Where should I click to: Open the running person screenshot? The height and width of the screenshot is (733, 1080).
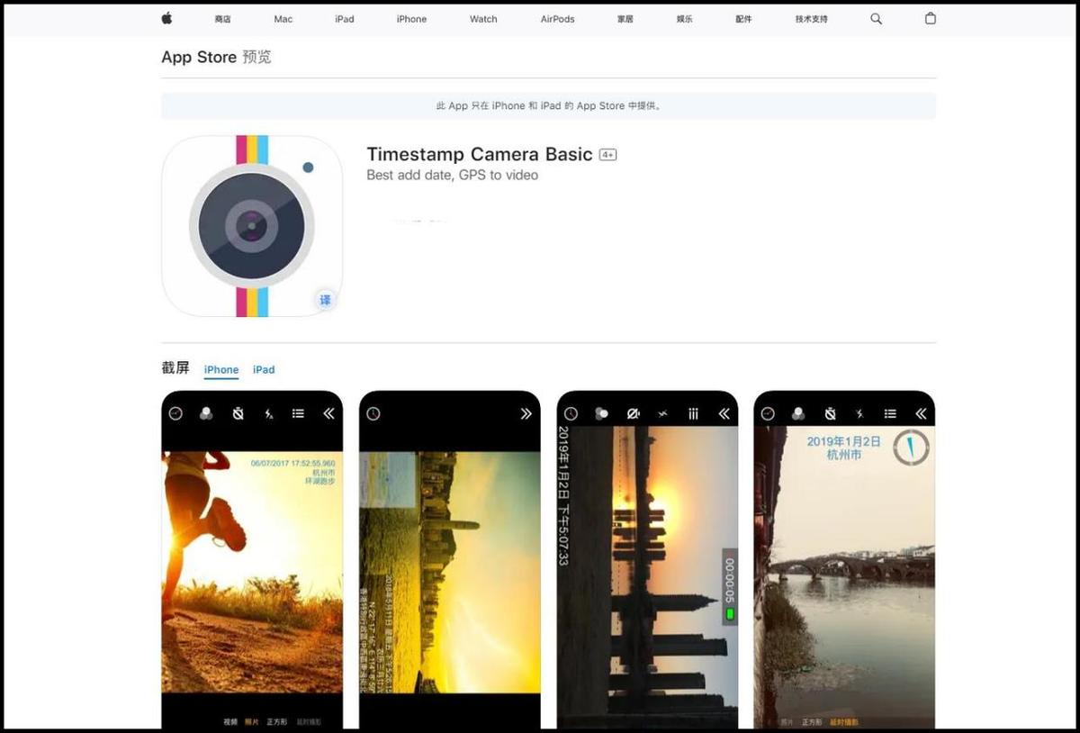[x=252, y=558]
